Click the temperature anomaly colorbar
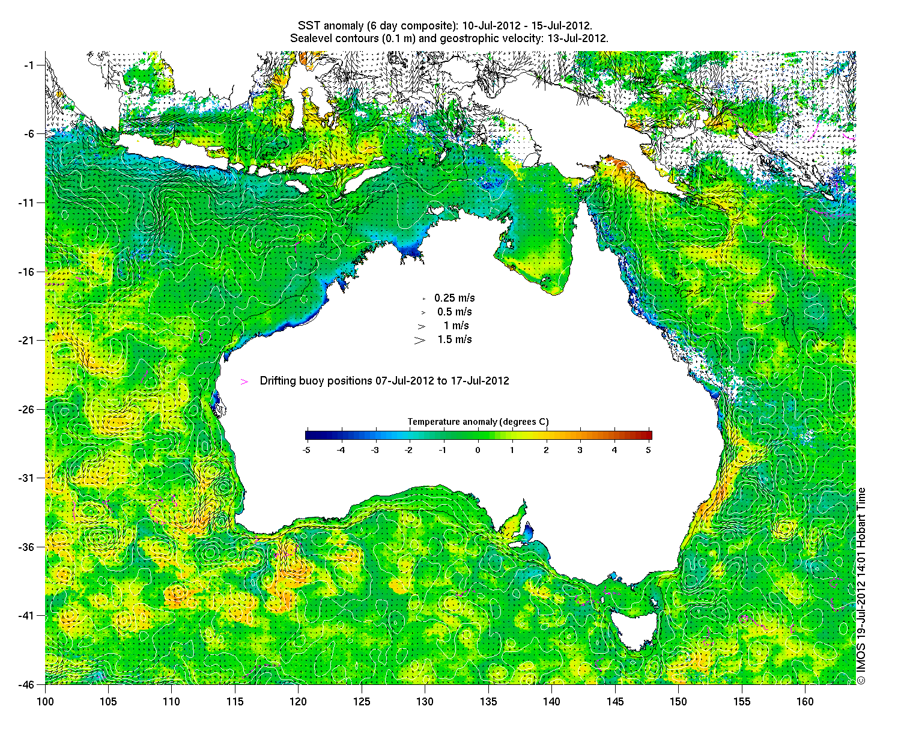The height and width of the screenshot is (736, 901). click(478, 436)
